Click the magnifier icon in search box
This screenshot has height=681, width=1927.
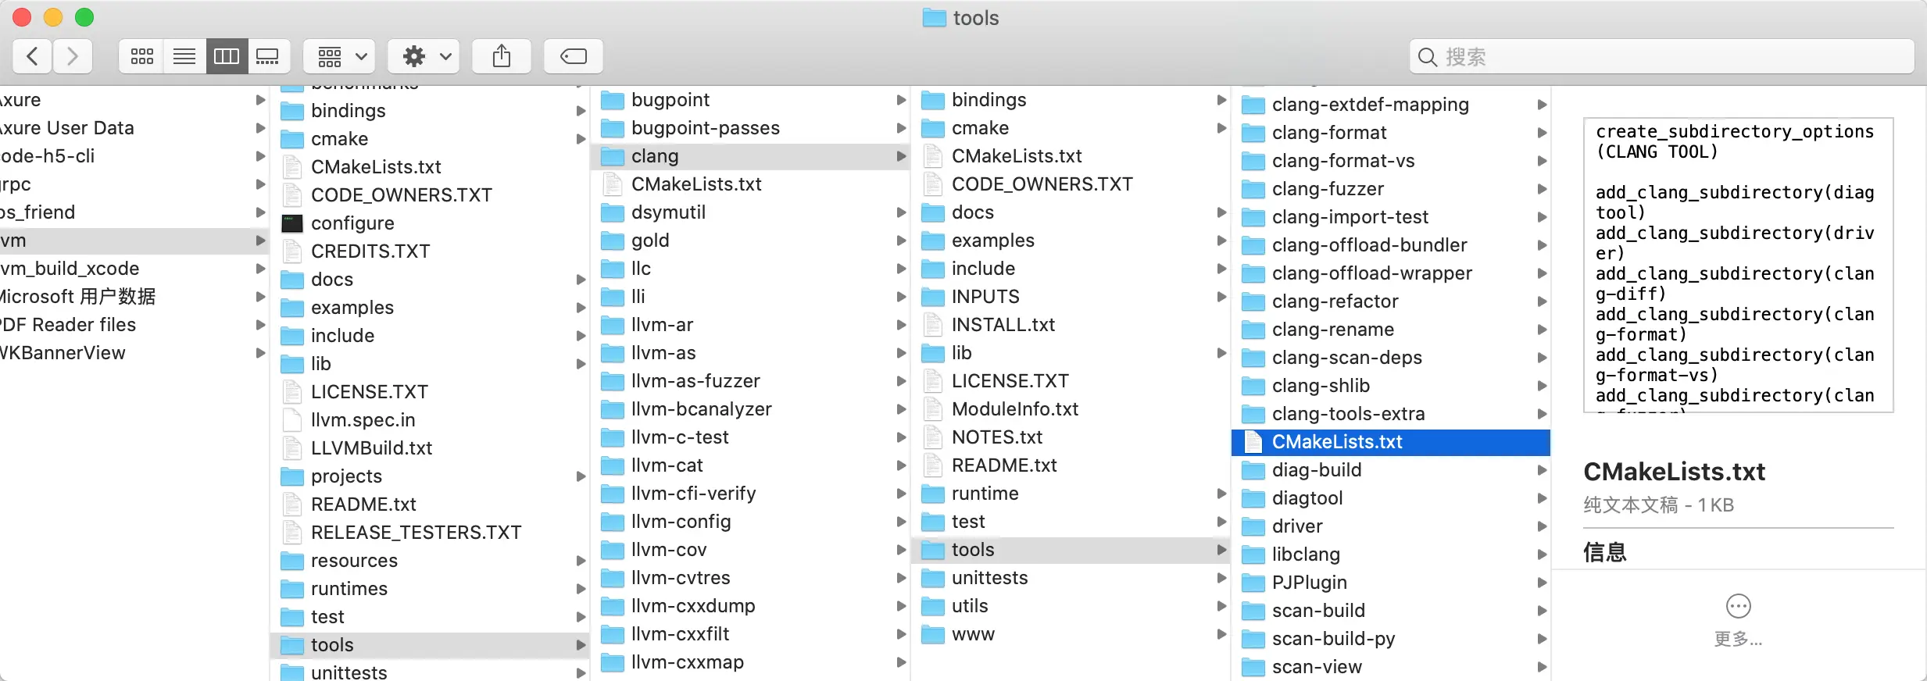click(1427, 57)
